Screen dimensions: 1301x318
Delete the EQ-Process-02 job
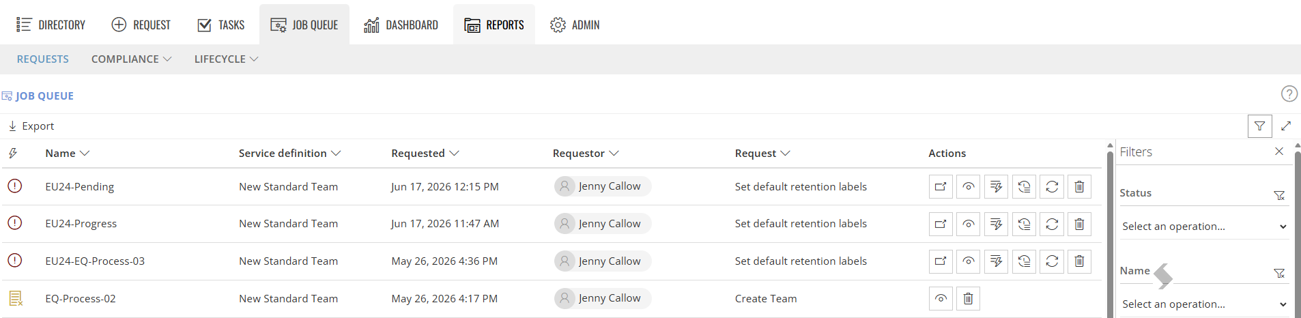click(x=969, y=298)
